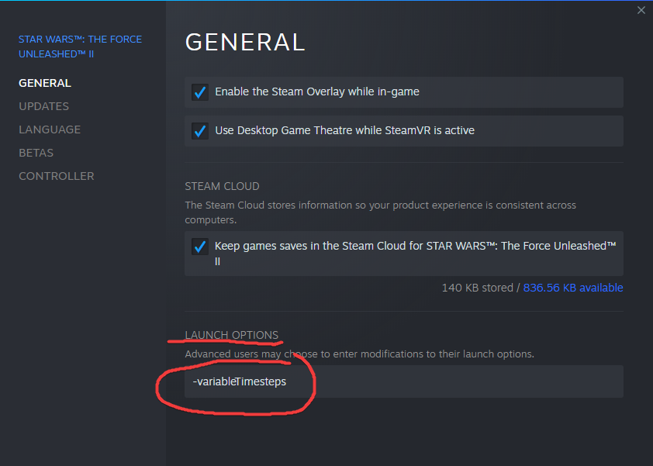The width and height of the screenshot is (653, 466).
Task: Close the game properties window
Action: pyautogui.click(x=641, y=10)
